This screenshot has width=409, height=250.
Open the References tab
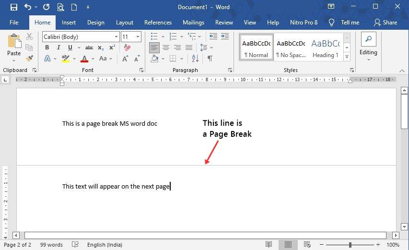158,23
